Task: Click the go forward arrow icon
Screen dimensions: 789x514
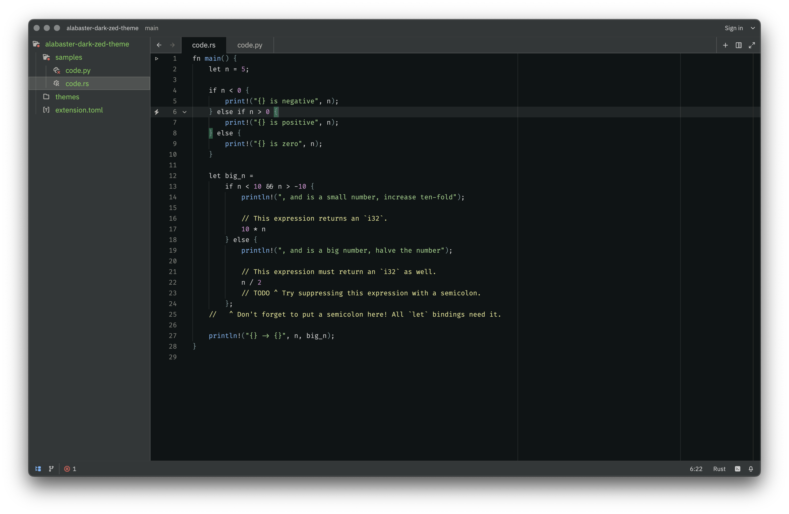Action: coord(172,45)
